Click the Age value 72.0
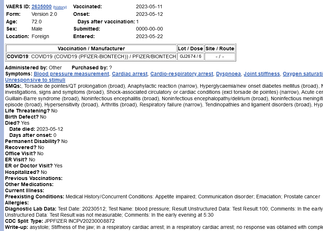This screenshot has width=323, height=231. tap(37, 22)
